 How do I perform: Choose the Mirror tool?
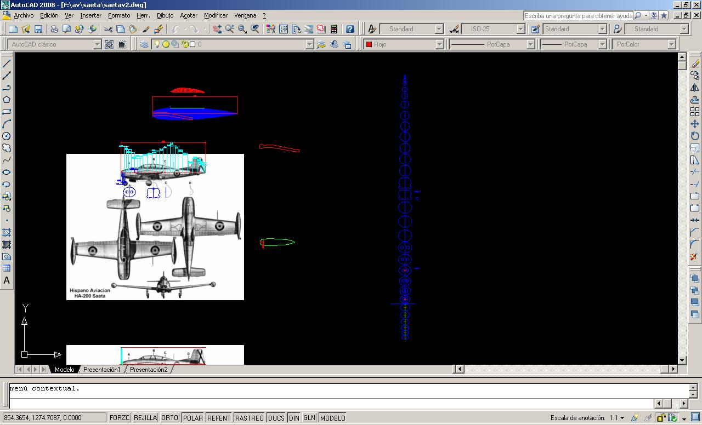(695, 88)
